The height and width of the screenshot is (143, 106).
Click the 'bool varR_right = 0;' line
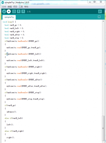(x=15, y=32)
